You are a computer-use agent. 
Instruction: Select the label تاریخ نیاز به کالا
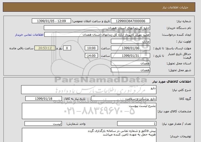[x=75, y=99]
